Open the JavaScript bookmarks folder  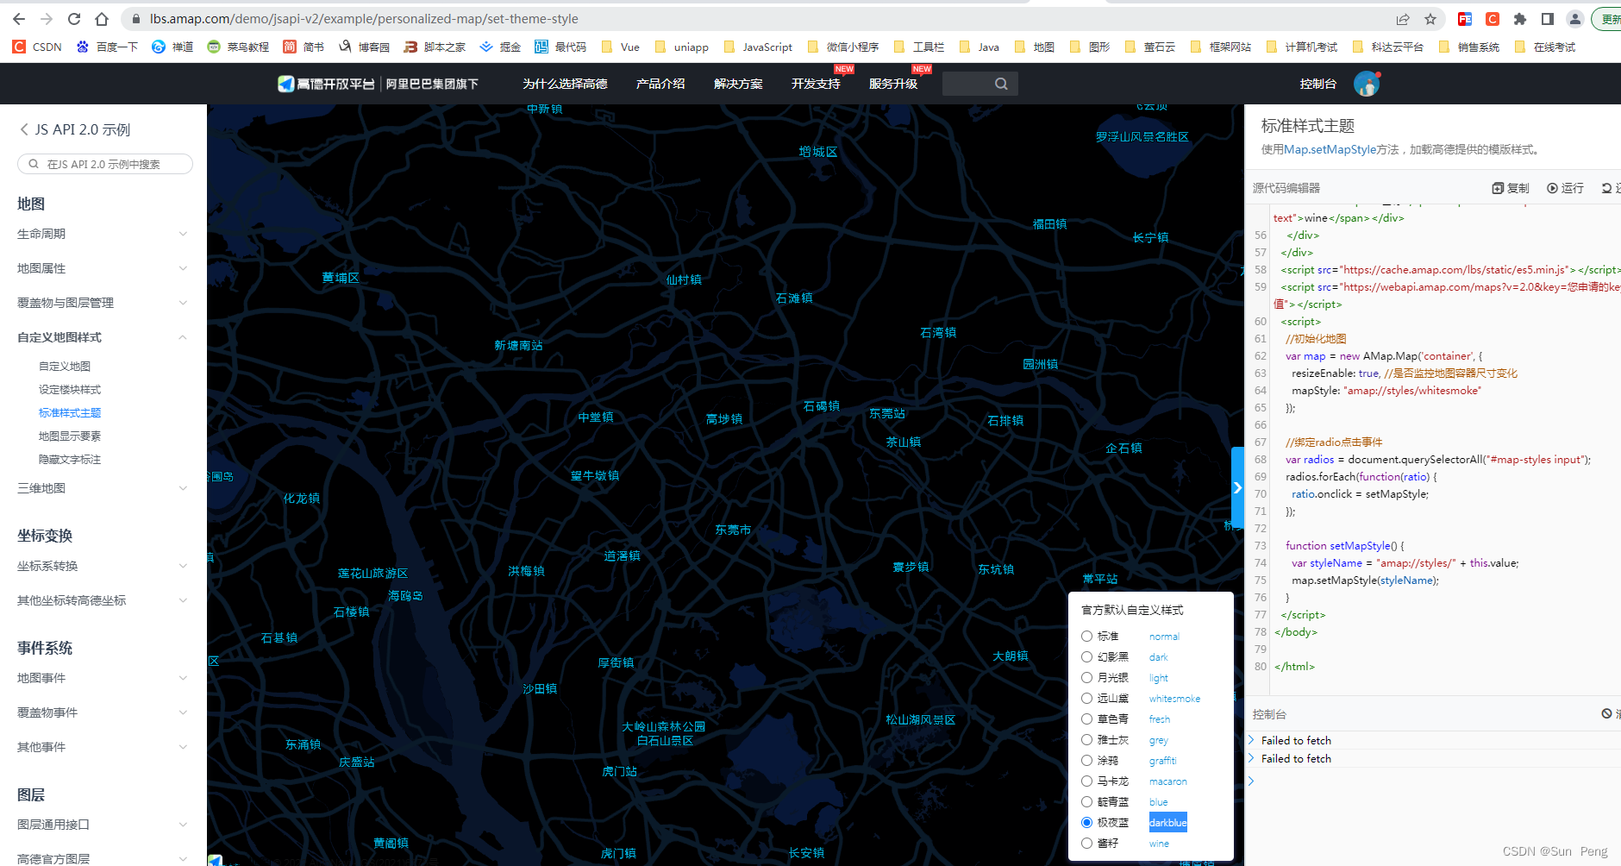tap(758, 47)
